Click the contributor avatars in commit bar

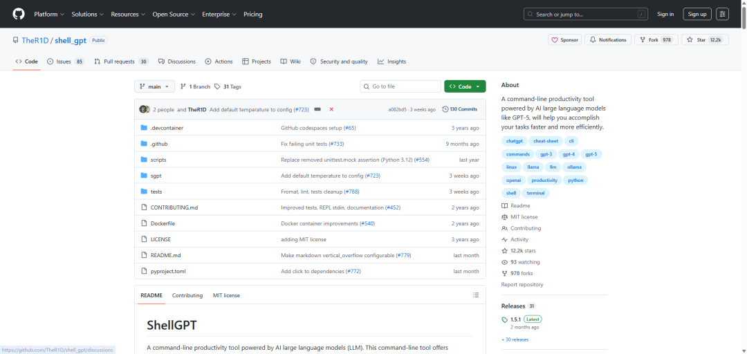(x=145, y=109)
